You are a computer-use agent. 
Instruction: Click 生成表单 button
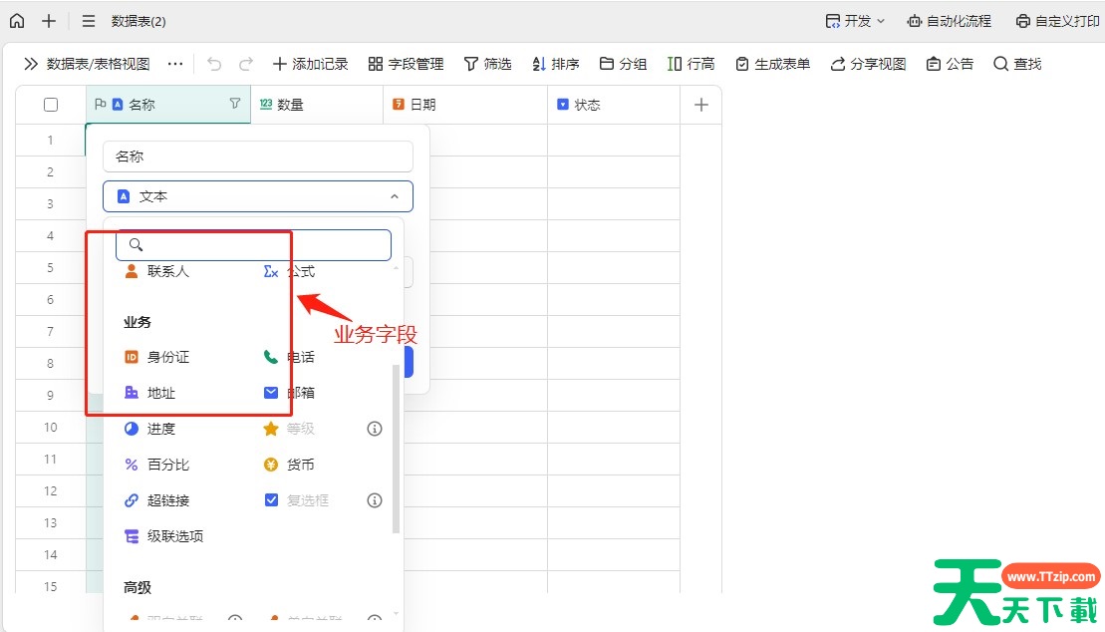tap(772, 64)
